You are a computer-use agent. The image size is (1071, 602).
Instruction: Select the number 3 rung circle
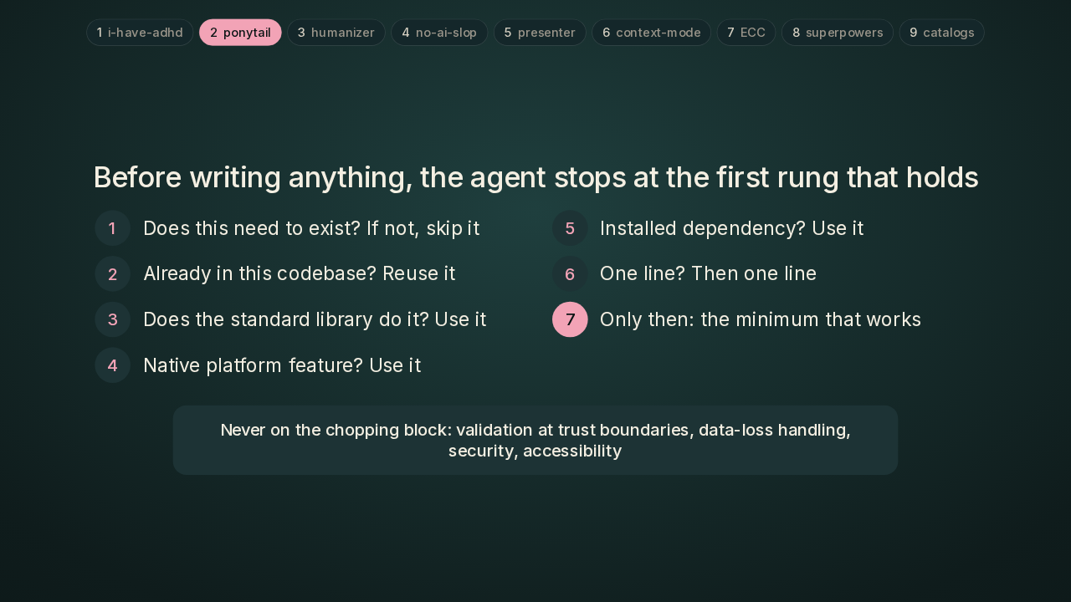[113, 319]
